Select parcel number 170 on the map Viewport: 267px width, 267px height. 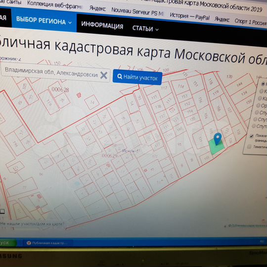(x=229, y=77)
